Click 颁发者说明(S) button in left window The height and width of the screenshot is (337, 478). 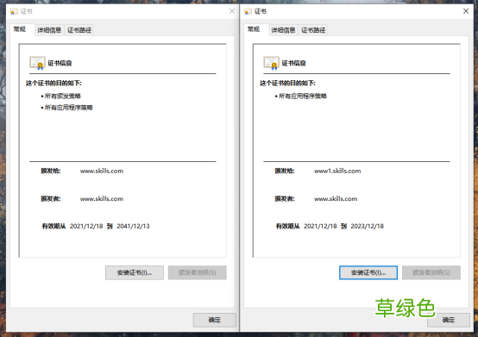198,272
